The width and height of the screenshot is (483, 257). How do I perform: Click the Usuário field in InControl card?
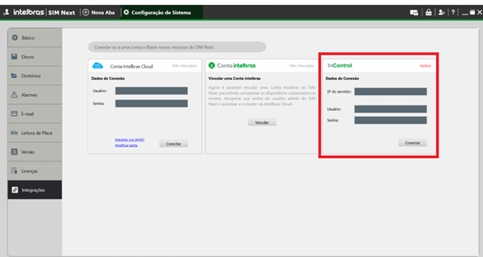point(391,109)
